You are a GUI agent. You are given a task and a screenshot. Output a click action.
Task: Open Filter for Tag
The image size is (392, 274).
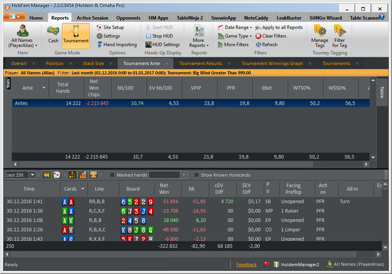[339, 36]
